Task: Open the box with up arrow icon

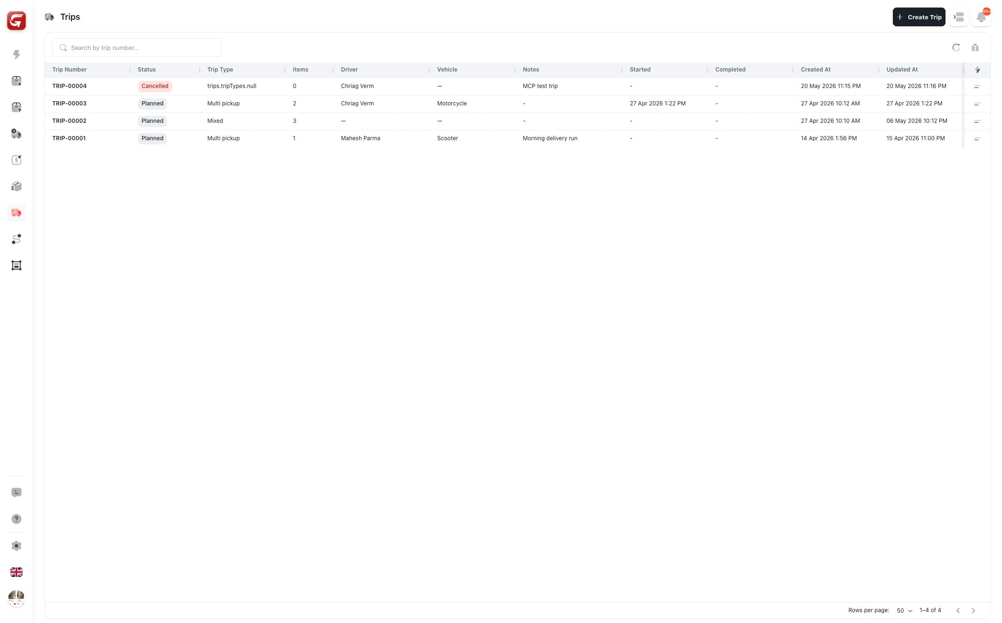Action: pyautogui.click(x=16, y=107)
